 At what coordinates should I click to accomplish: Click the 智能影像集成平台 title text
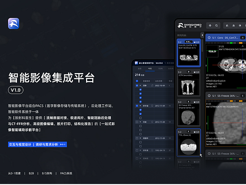pos(52,78)
